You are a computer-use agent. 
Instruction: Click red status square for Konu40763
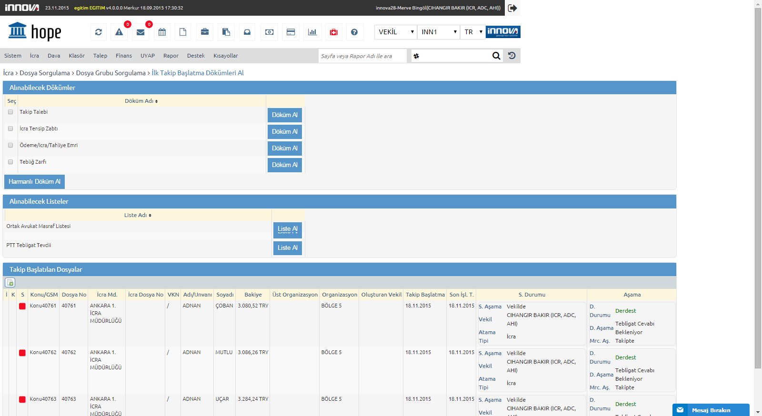pos(22,399)
